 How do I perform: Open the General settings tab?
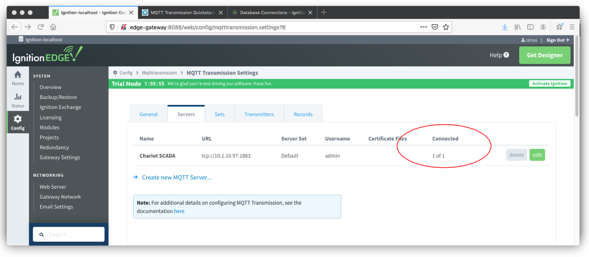click(148, 114)
